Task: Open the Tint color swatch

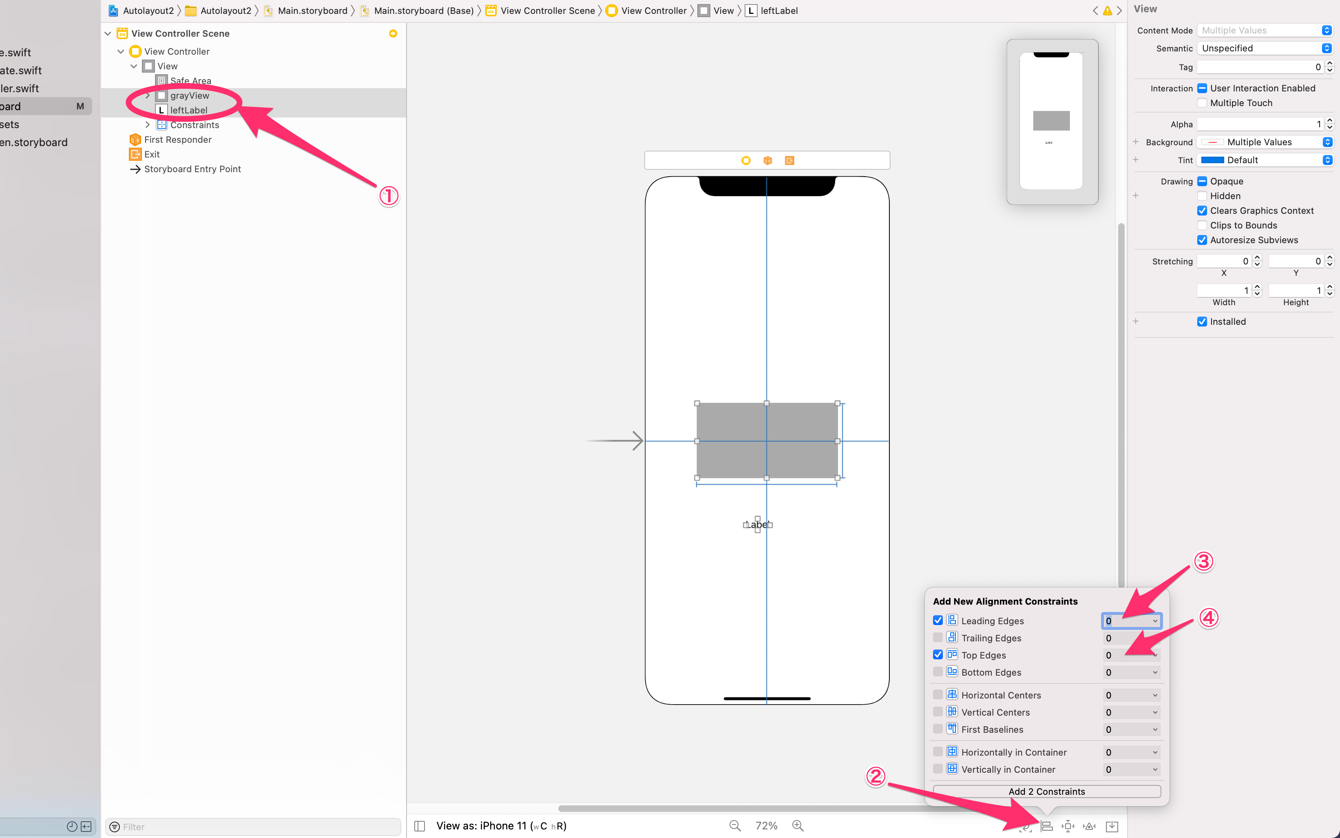Action: (x=1212, y=160)
